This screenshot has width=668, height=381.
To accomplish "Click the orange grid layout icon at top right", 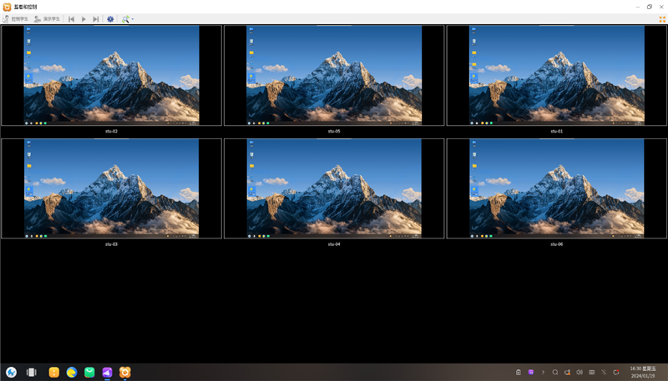I will coord(662,19).
